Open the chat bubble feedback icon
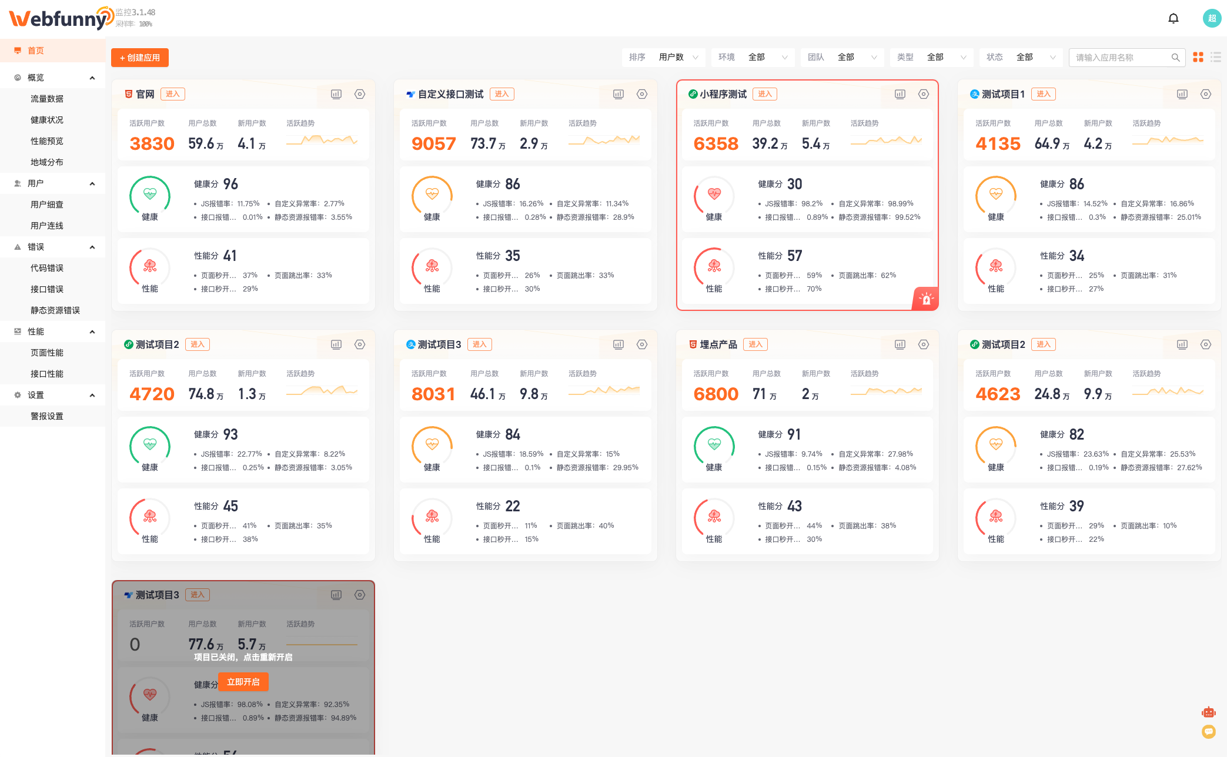Viewport: 1227px width, 757px height. pos(1209,732)
